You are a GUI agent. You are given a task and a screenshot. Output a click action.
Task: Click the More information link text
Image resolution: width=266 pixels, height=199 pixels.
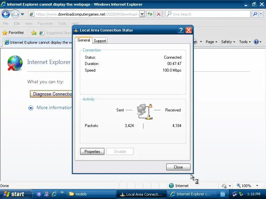[54, 107]
